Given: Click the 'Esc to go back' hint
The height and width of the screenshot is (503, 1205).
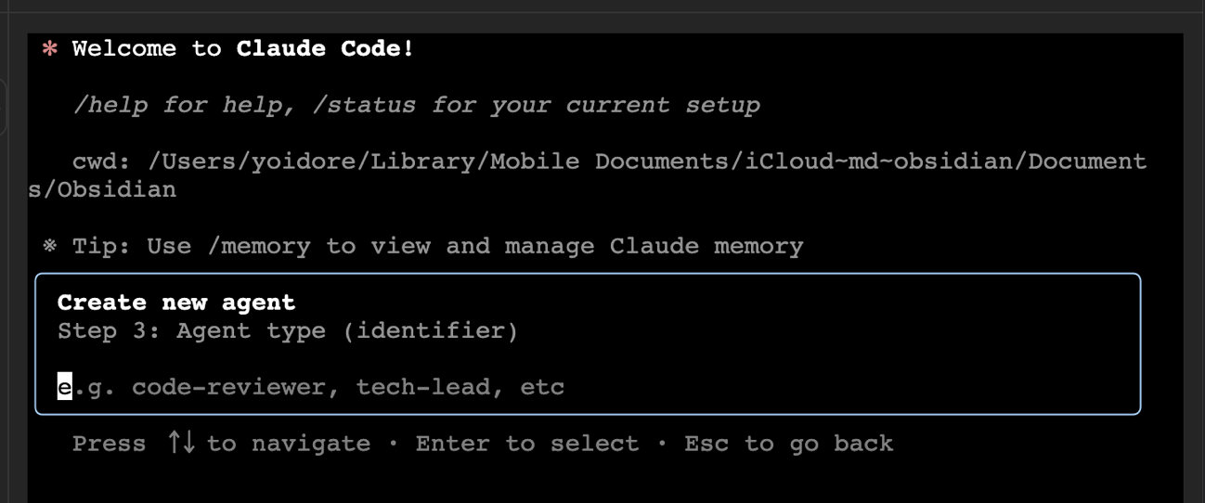Looking at the screenshot, I should (788, 444).
